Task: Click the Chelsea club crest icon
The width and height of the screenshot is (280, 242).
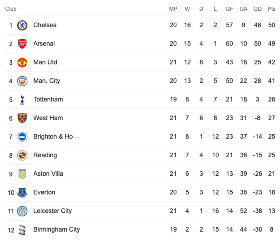Action: click(22, 25)
